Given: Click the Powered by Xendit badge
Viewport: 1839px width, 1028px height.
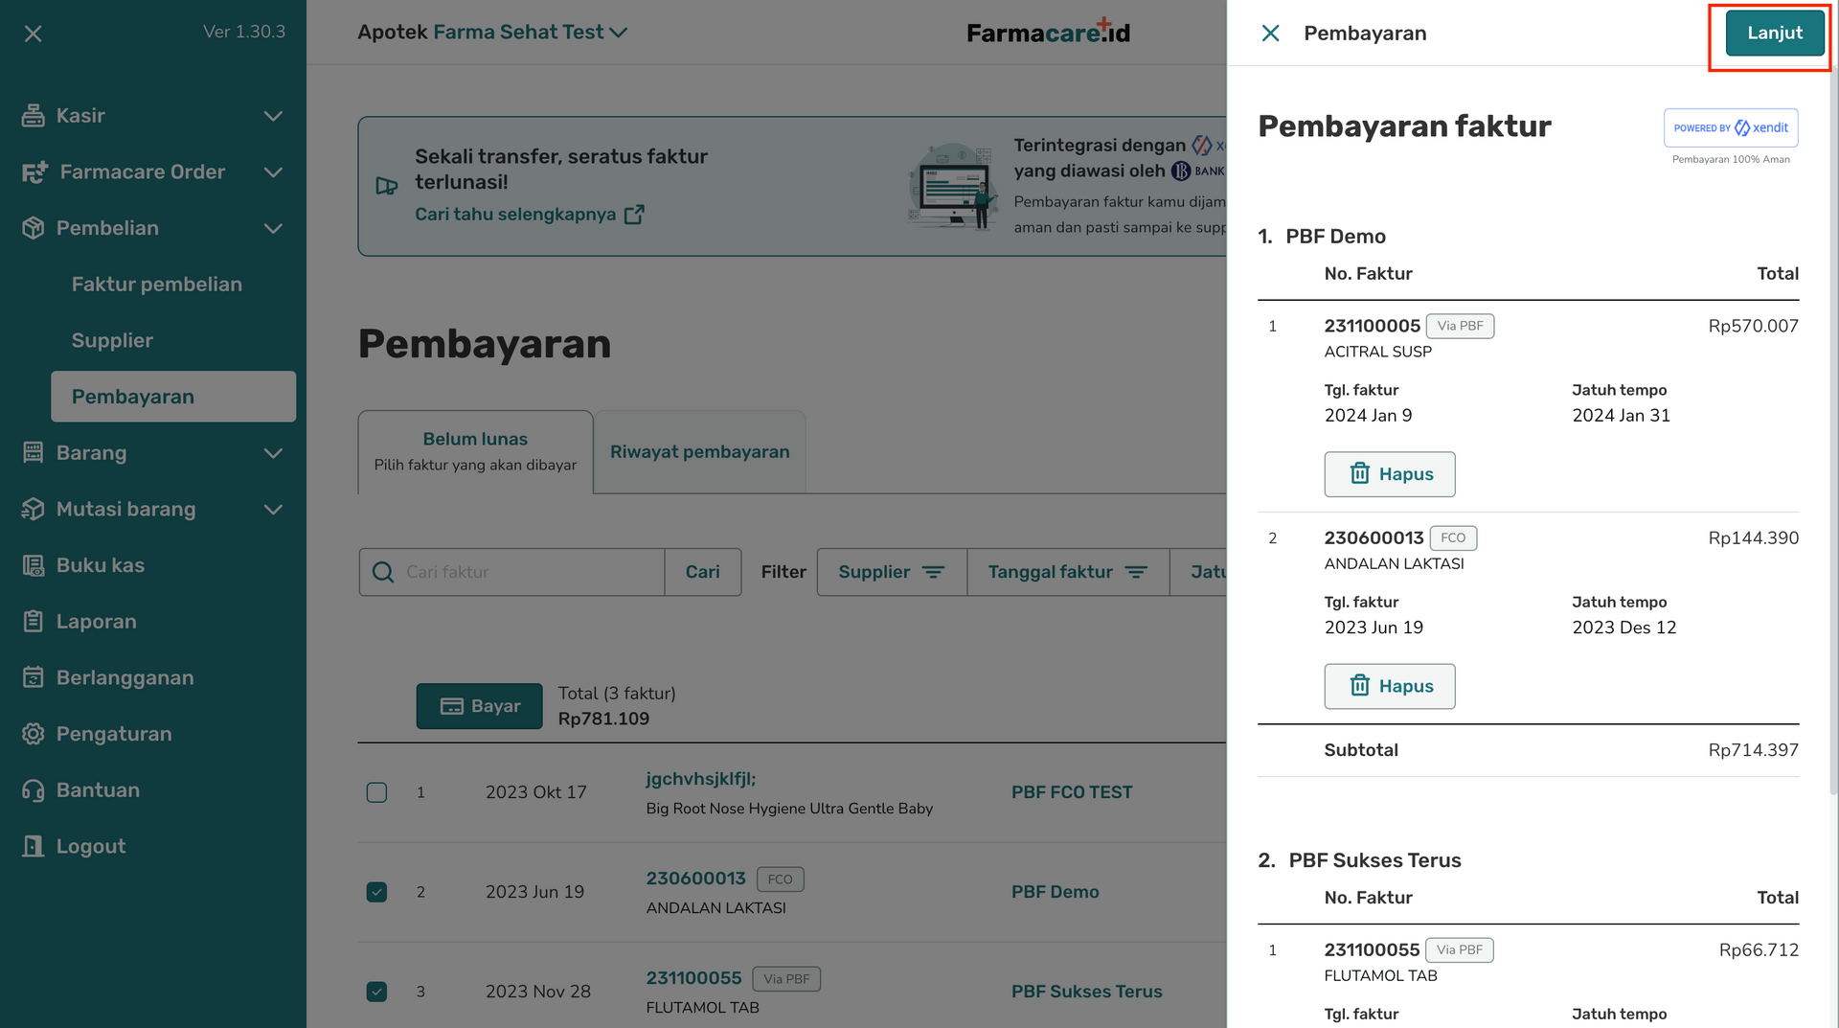Looking at the screenshot, I should pyautogui.click(x=1731, y=127).
